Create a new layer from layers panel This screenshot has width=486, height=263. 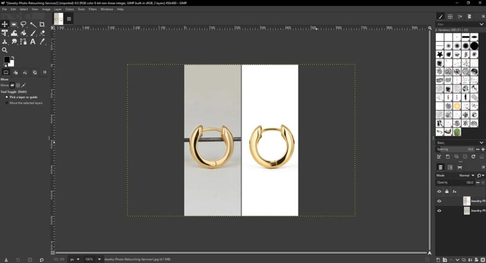coord(439,259)
